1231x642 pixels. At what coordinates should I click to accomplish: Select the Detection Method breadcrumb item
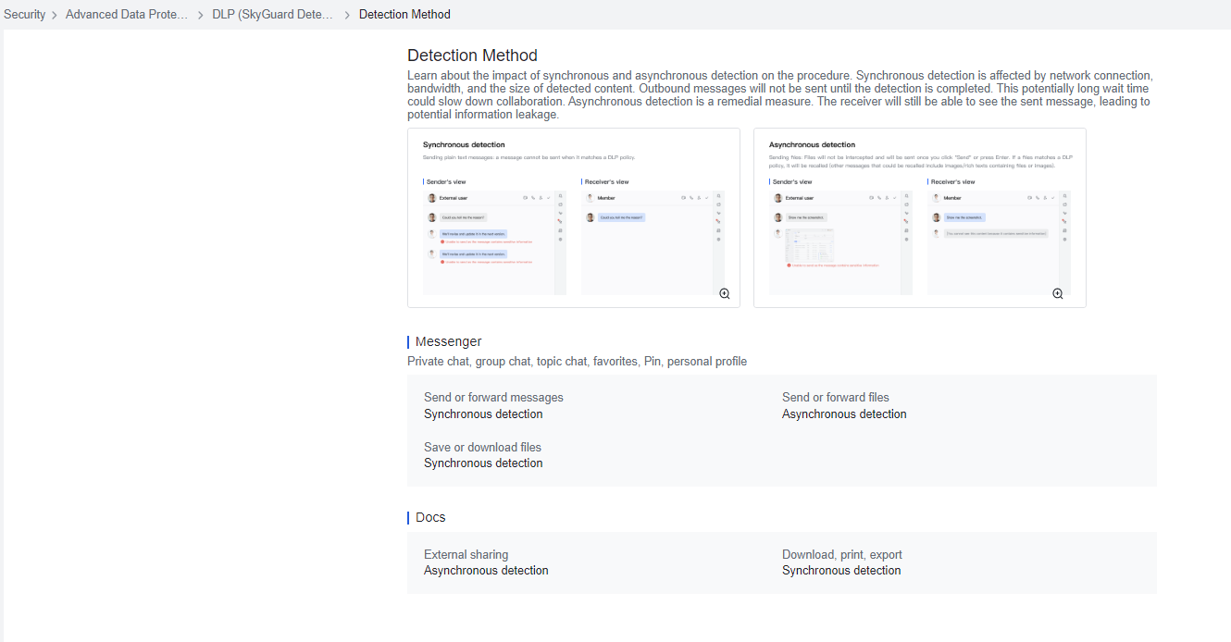404,14
